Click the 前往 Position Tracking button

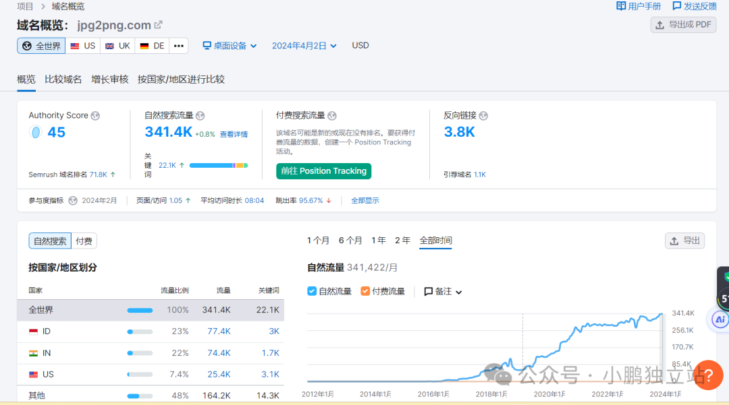tap(323, 171)
